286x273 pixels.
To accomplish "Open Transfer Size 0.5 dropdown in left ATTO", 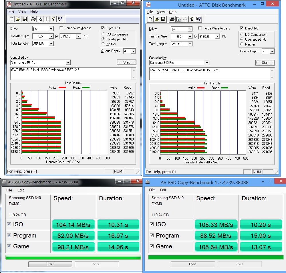I will coord(51,36).
